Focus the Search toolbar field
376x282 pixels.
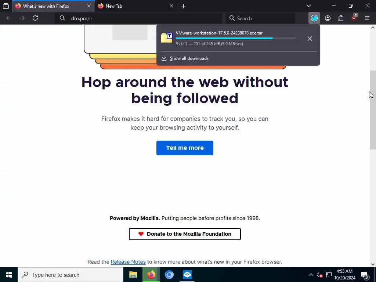[260, 18]
